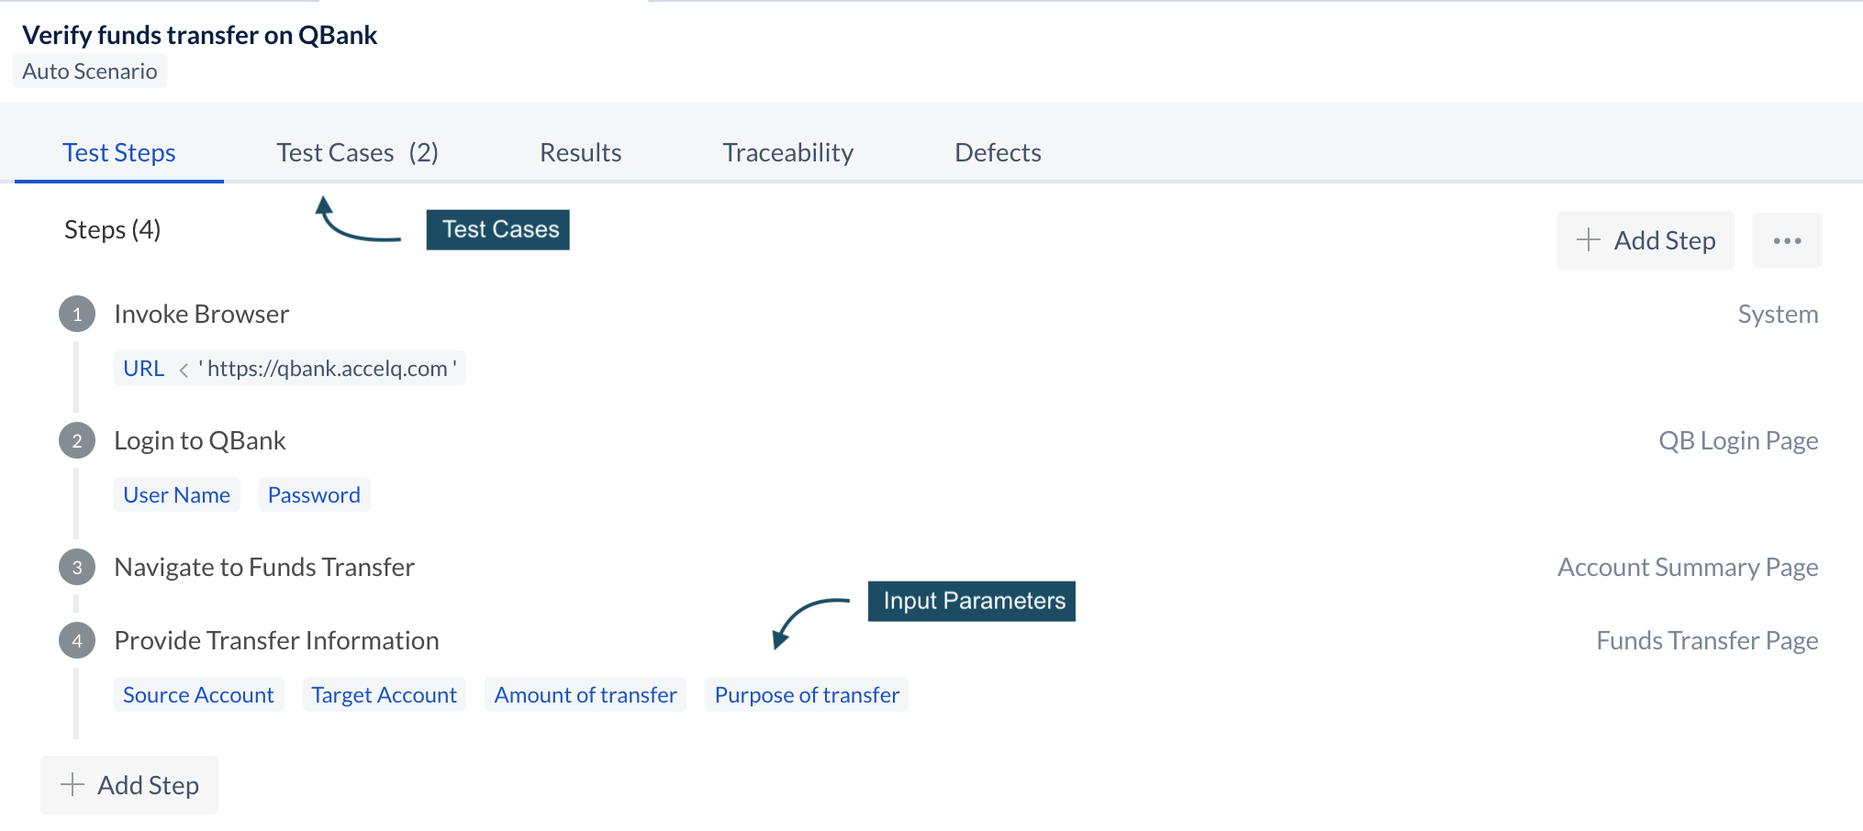This screenshot has width=1863, height=831.
Task: Go to the Traceability tab
Action: (788, 152)
